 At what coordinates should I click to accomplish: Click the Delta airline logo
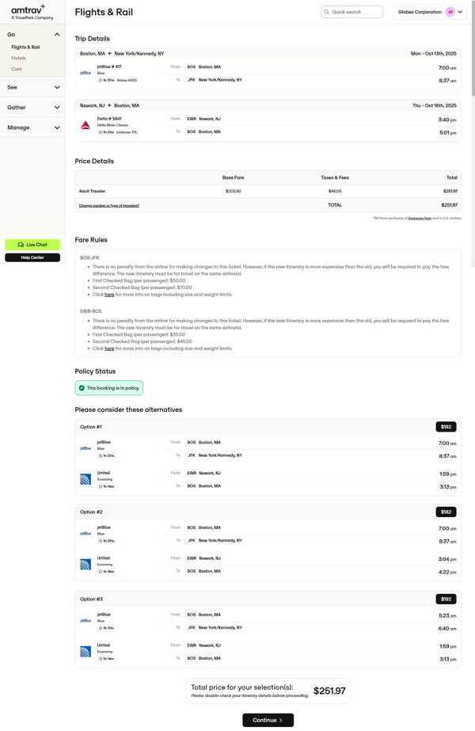[85, 125]
